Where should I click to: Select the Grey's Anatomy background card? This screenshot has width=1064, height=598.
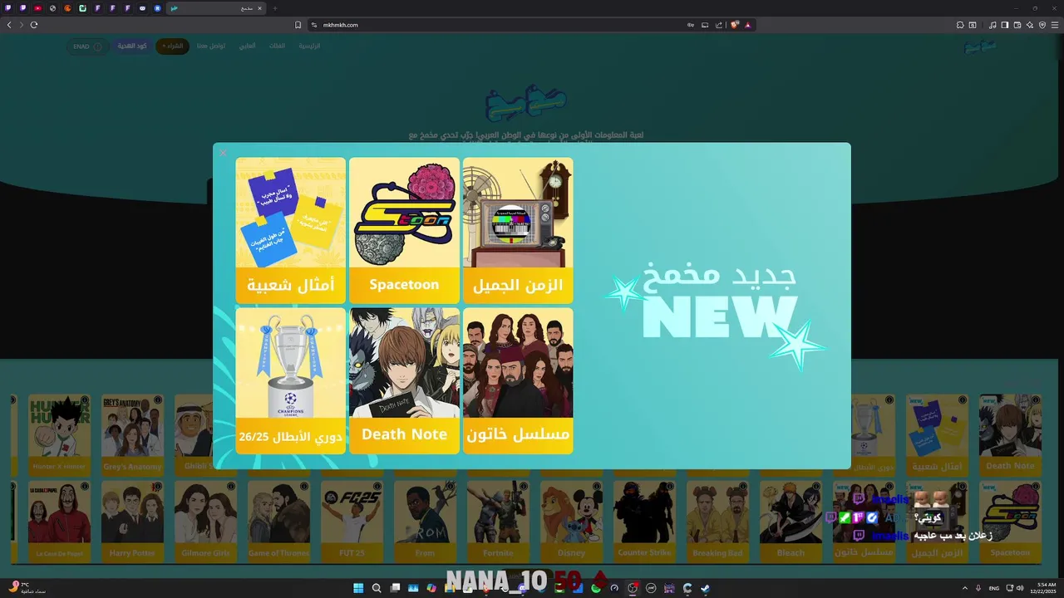pyautogui.click(x=132, y=435)
